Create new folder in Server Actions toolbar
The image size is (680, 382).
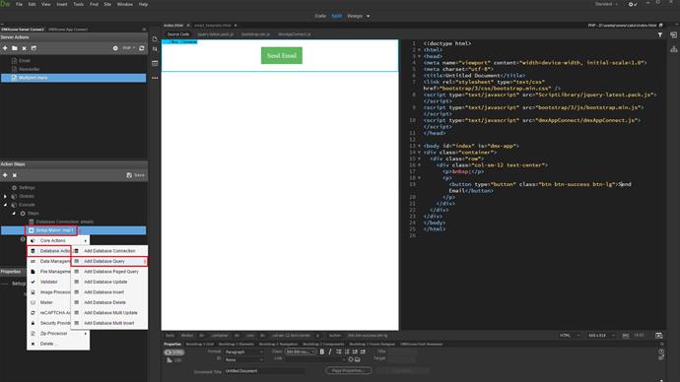15,48
